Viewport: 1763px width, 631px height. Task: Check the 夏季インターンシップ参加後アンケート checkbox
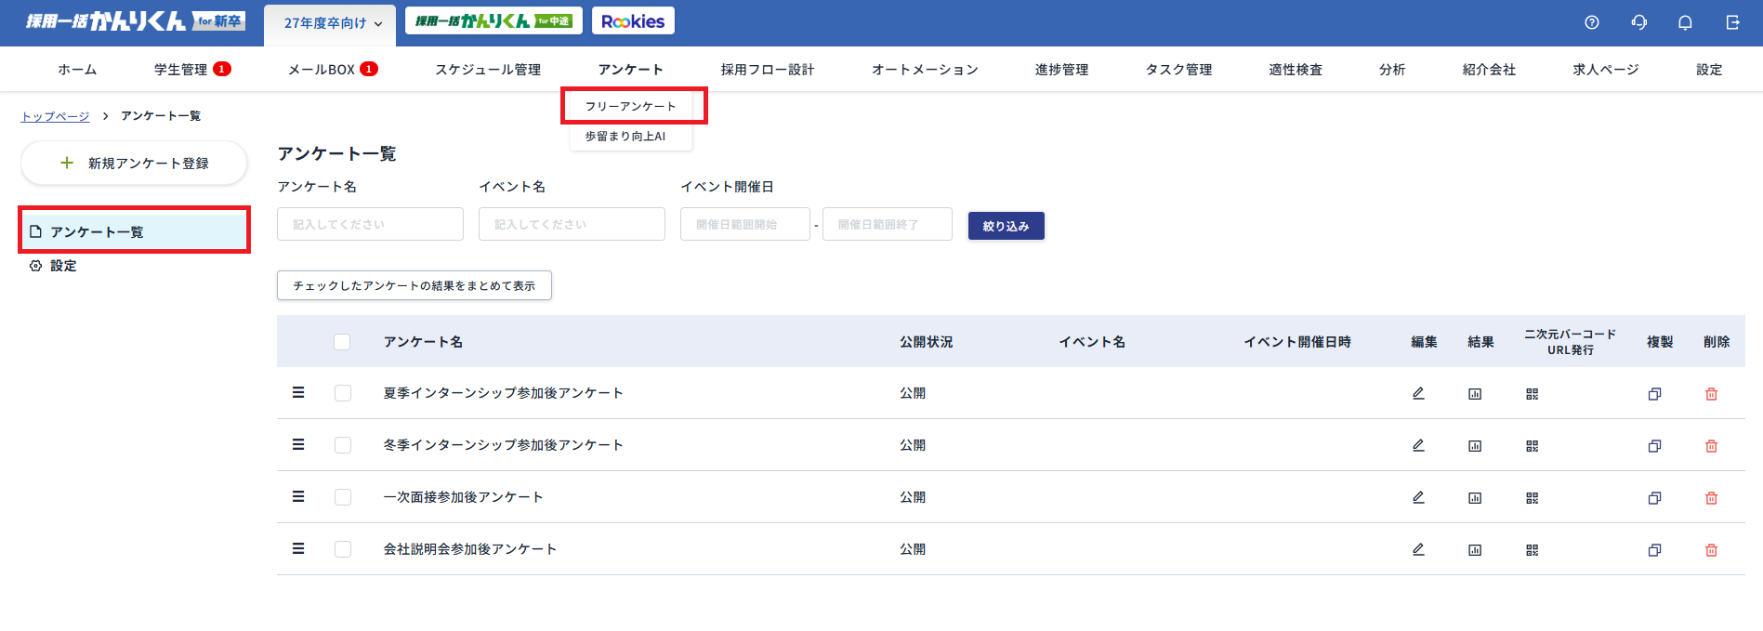343,393
